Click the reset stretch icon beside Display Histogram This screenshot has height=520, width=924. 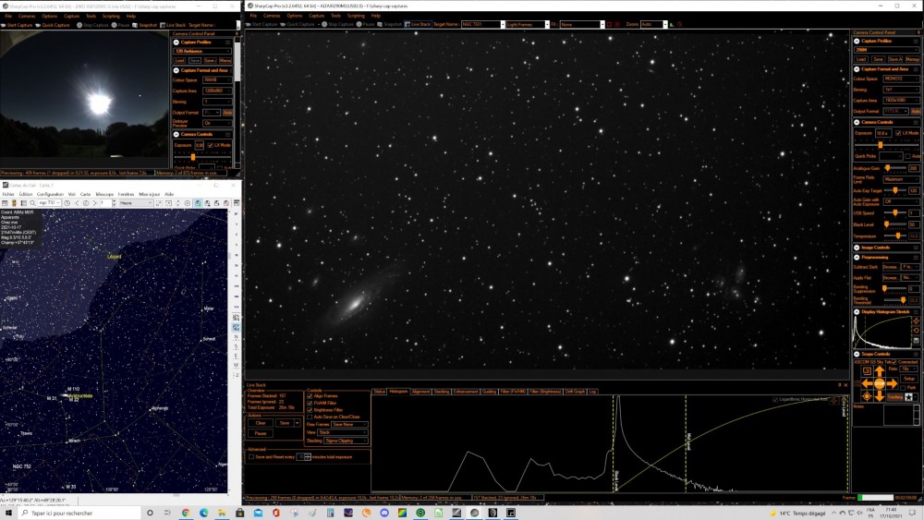917,331
